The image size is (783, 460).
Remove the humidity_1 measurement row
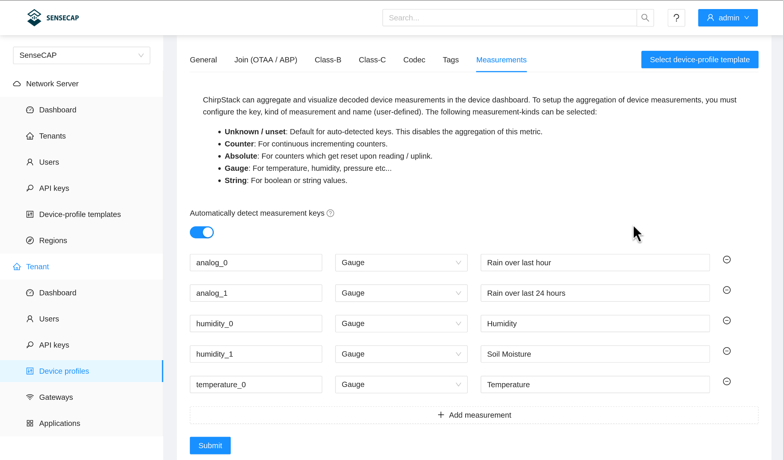tap(727, 351)
